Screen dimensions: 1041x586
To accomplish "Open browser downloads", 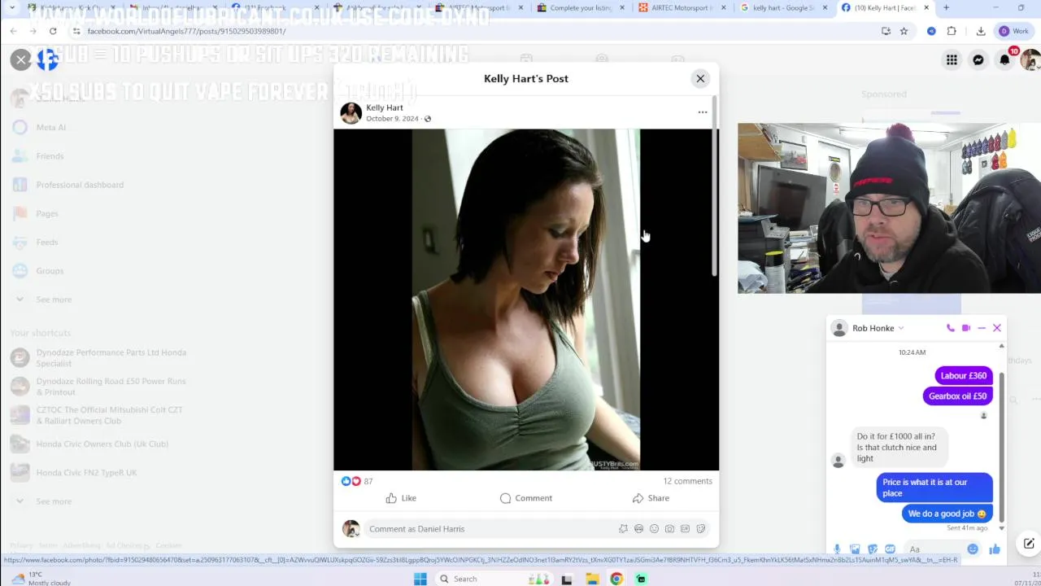I will click(981, 31).
